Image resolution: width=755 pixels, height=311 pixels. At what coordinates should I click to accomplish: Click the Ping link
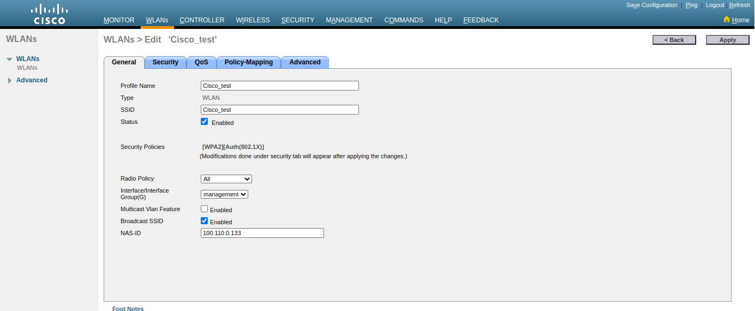tap(691, 5)
